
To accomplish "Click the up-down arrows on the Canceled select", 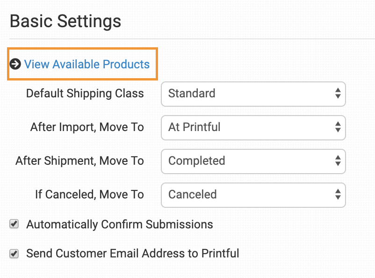I will click(x=338, y=195).
